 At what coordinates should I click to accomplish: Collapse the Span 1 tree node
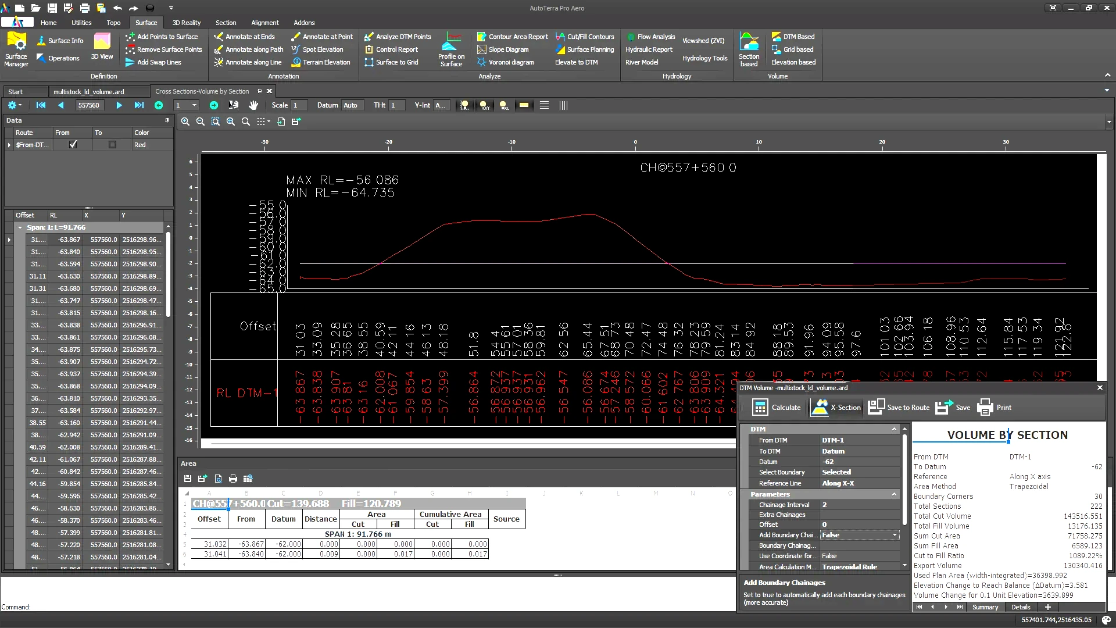(x=20, y=227)
